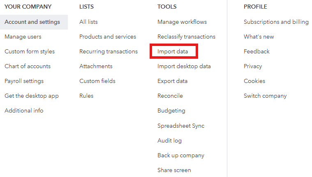
Task: Open the Attachments list
Action: coord(96,66)
